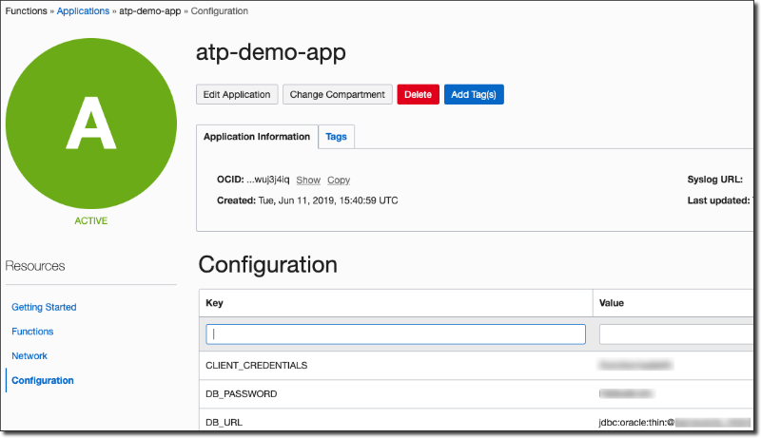Select Configuration in the Resources sidebar
761x438 pixels.
coord(43,380)
